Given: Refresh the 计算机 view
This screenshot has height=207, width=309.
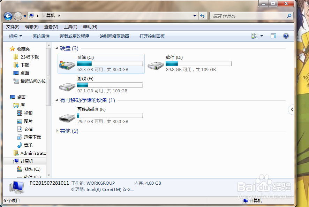Looking at the screenshot, I should [203, 16].
